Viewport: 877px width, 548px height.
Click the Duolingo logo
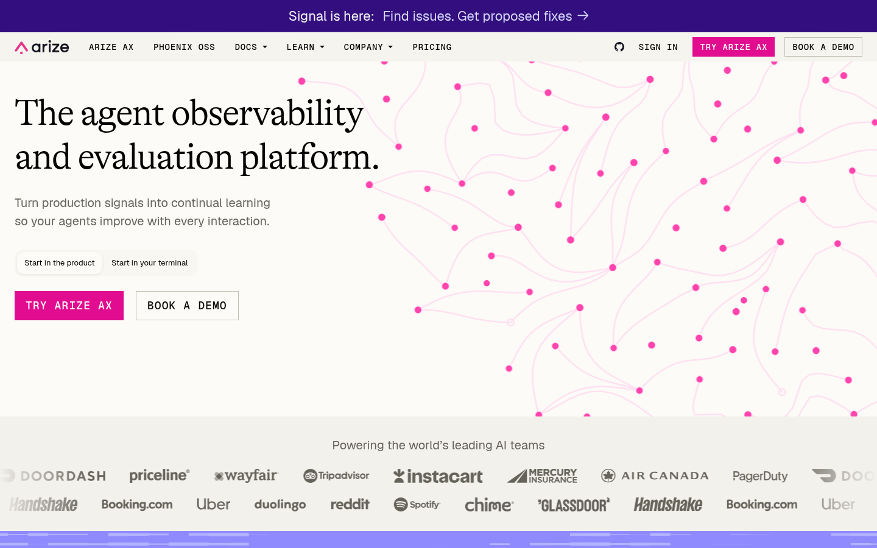coord(280,505)
